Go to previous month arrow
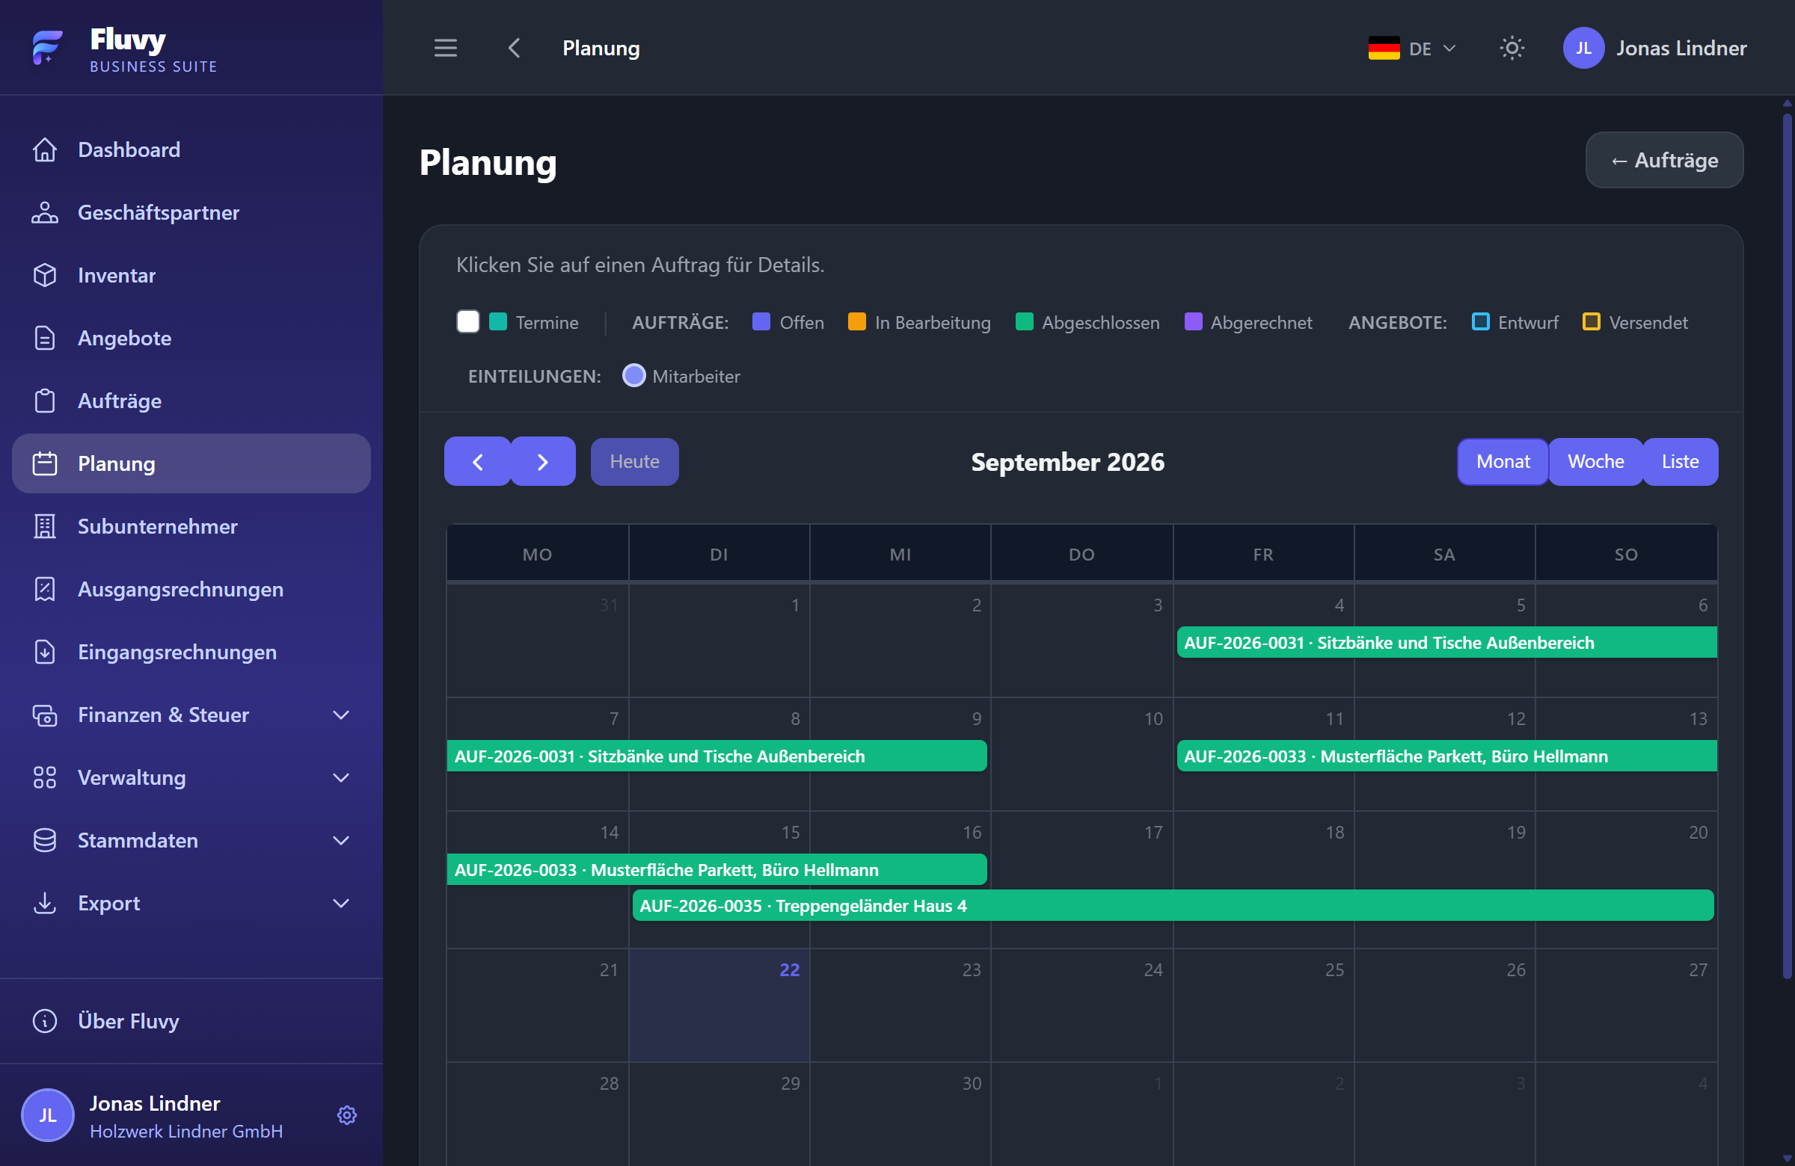 (477, 461)
